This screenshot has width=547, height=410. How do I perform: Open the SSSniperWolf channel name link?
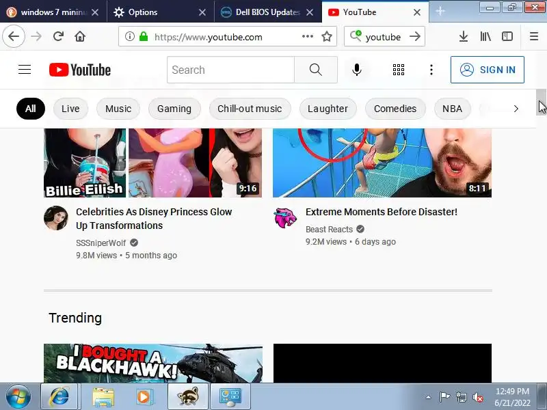(x=101, y=243)
